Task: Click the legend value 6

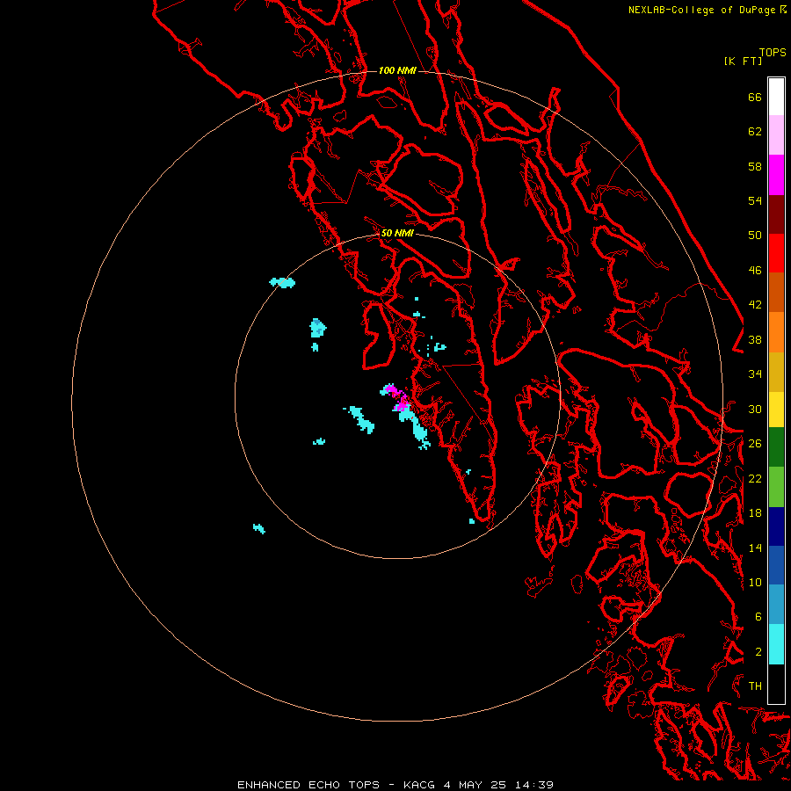Action: 758,617
